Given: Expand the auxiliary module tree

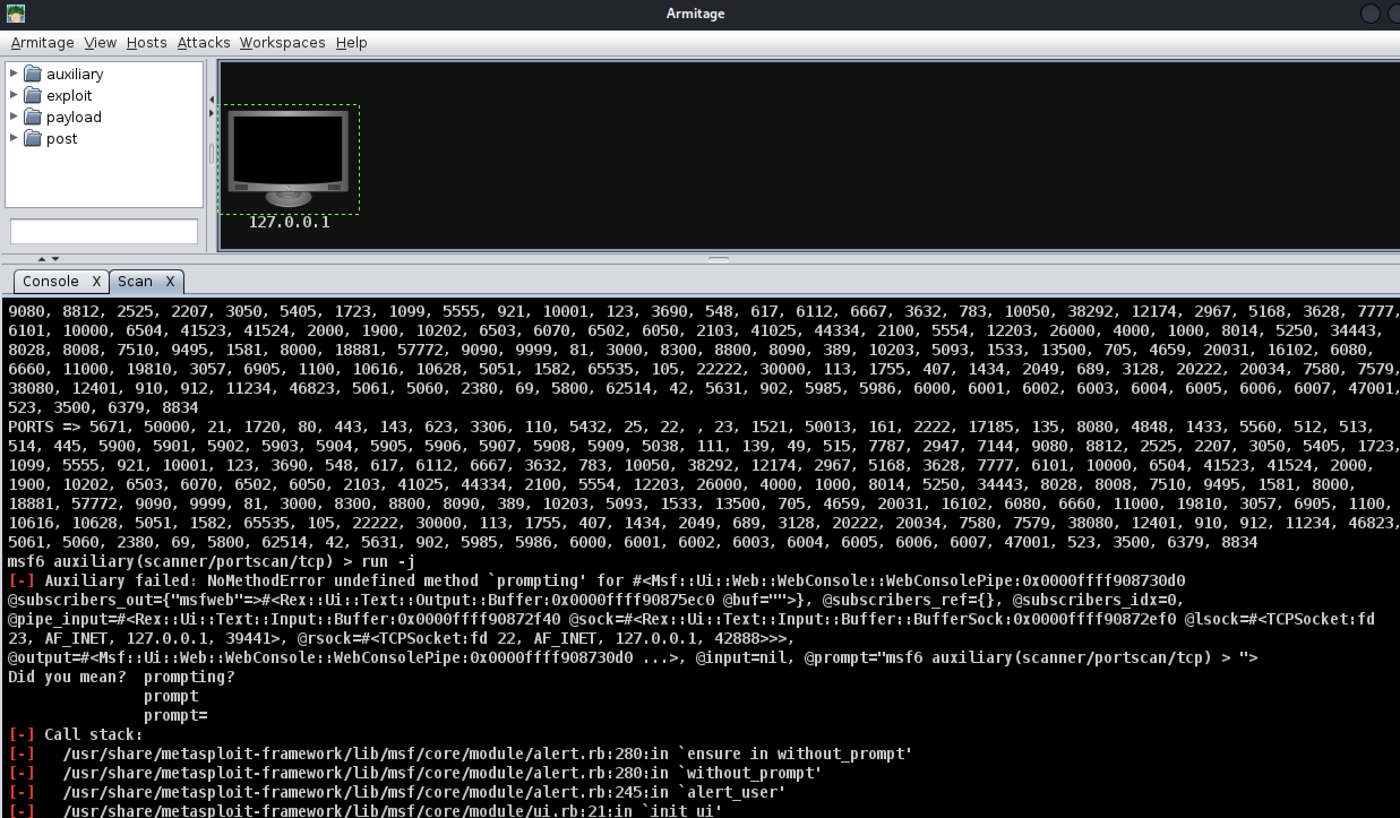Looking at the screenshot, I should pos(14,74).
